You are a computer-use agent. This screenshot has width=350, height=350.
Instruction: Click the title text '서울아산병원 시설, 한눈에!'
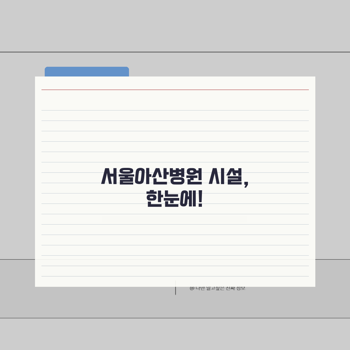[175, 187]
